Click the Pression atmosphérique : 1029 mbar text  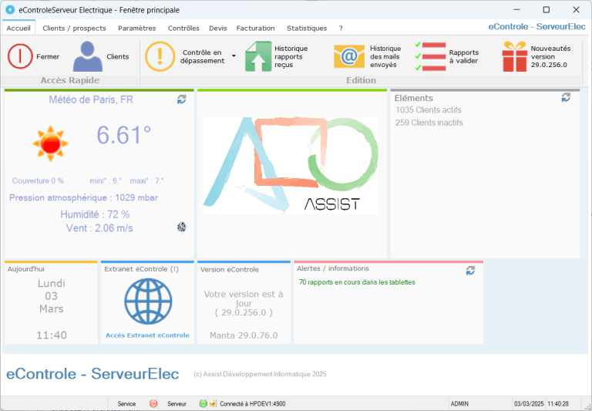pos(83,197)
